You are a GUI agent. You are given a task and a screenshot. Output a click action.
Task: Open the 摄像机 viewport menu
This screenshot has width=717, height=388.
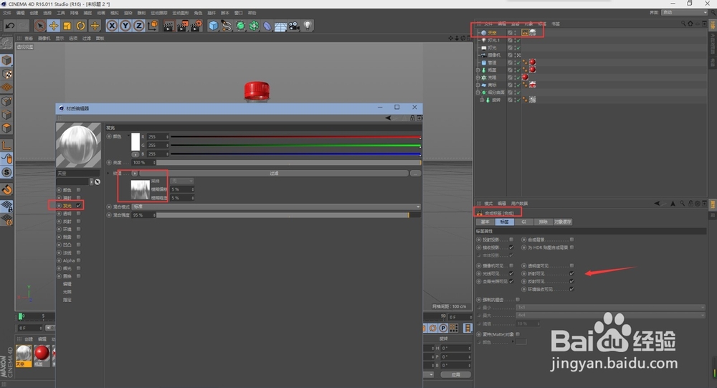coord(44,39)
